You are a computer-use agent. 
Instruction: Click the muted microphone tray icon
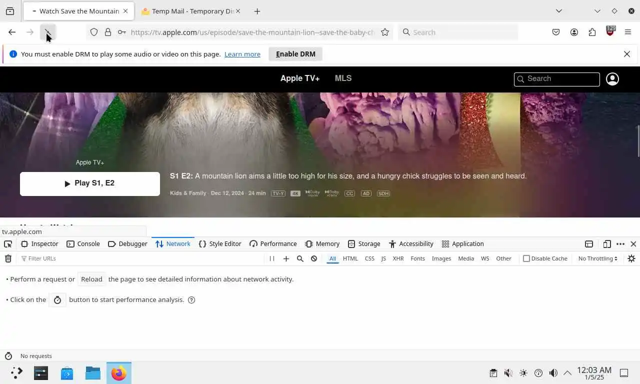coord(508,373)
